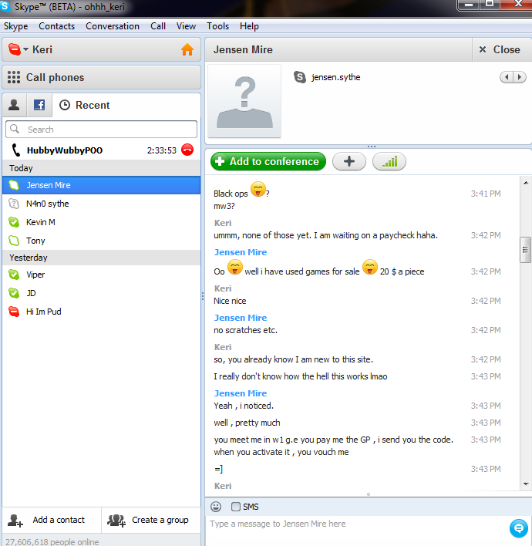
Task: Open Keri's status dropdown arrow
Action: pyautogui.click(x=26, y=49)
